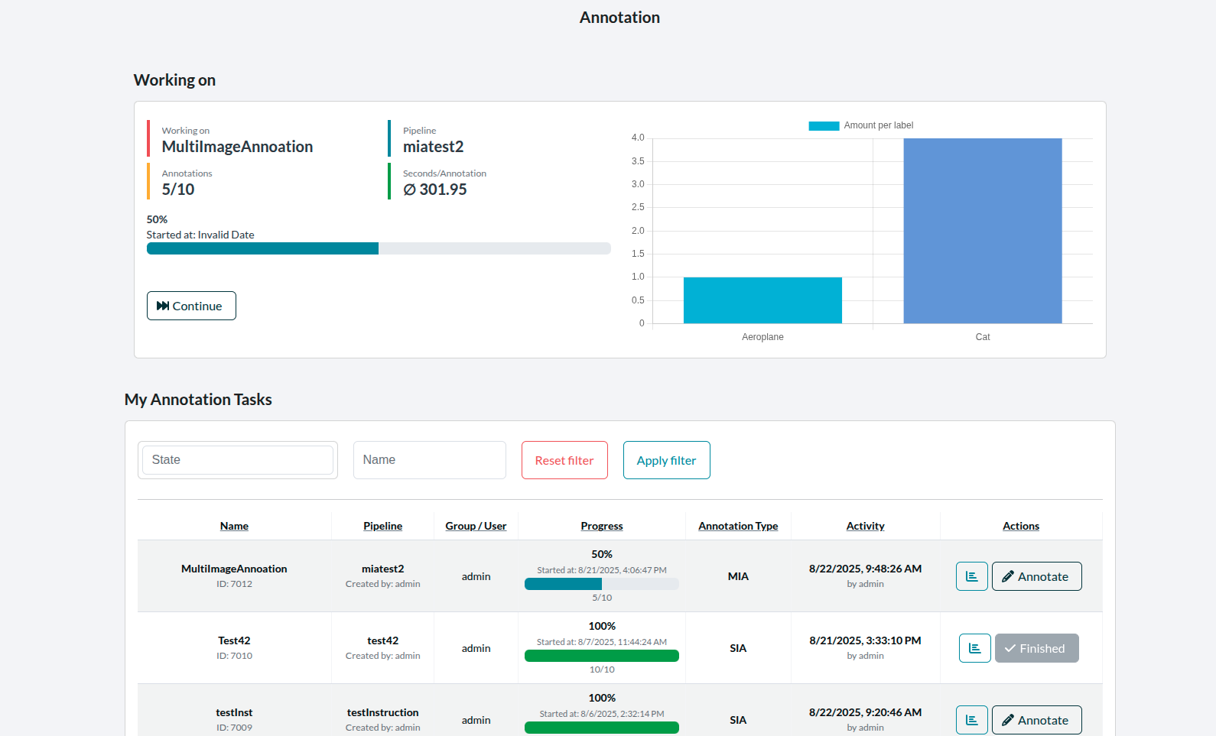Toggle the Amount per label legend swatch
The height and width of the screenshot is (736, 1216).
[x=824, y=125]
